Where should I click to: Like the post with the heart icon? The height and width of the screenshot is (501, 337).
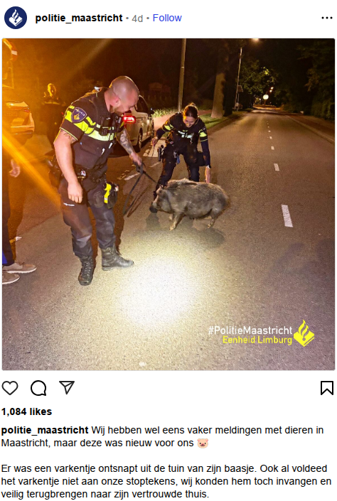(x=10, y=388)
